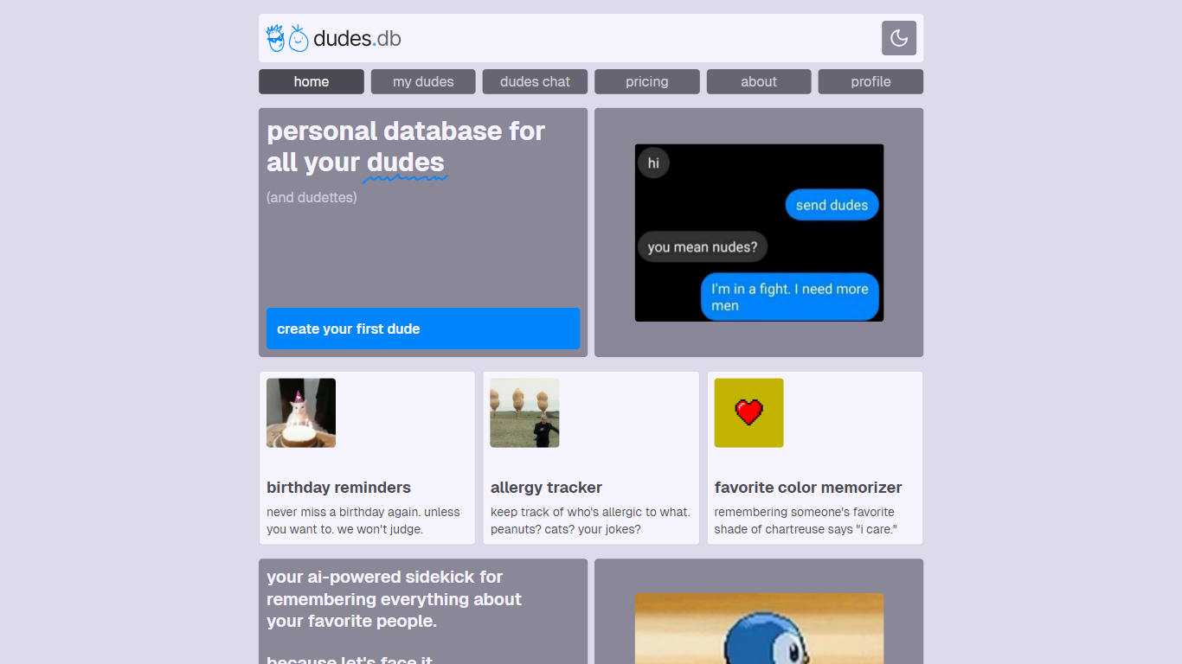The height and width of the screenshot is (664, 1182).
Task: Click the your ai-powered sidekick paragraph
Action: pos(395,599)
